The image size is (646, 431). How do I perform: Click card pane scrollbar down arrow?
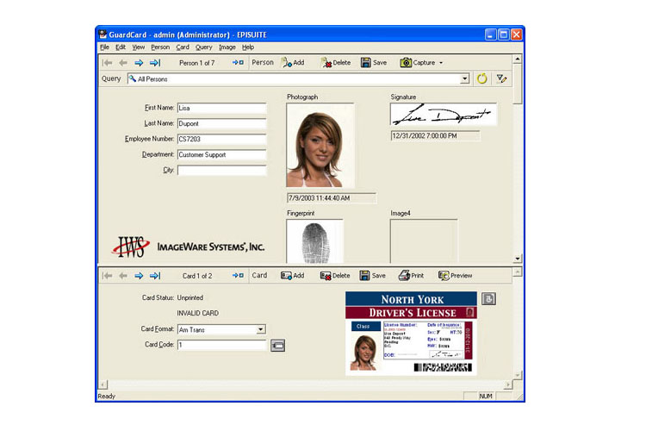pos(518,375)
